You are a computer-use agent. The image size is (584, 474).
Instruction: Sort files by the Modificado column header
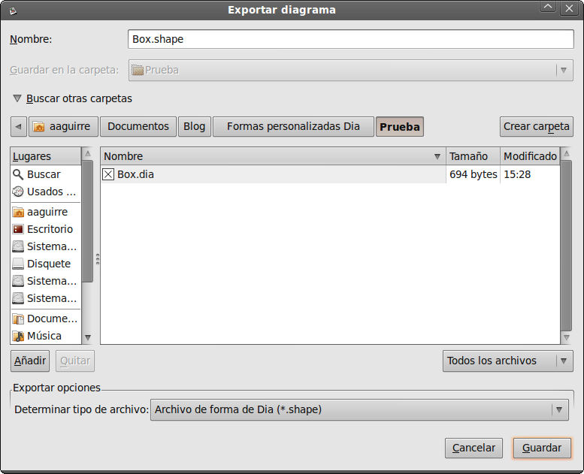click(530, 156)
